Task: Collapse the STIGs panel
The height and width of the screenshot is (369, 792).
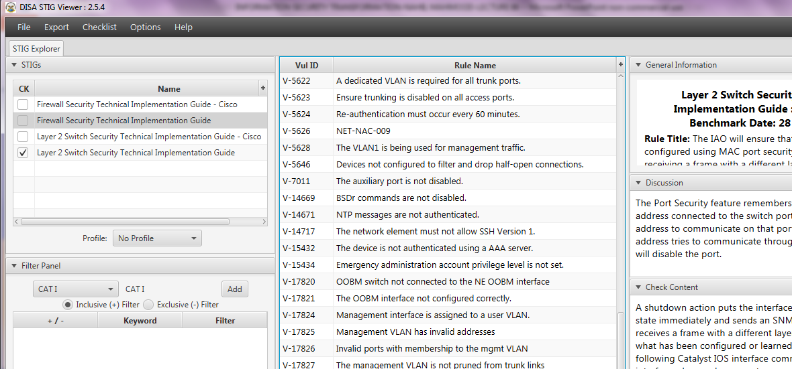Action: point(14,64)
